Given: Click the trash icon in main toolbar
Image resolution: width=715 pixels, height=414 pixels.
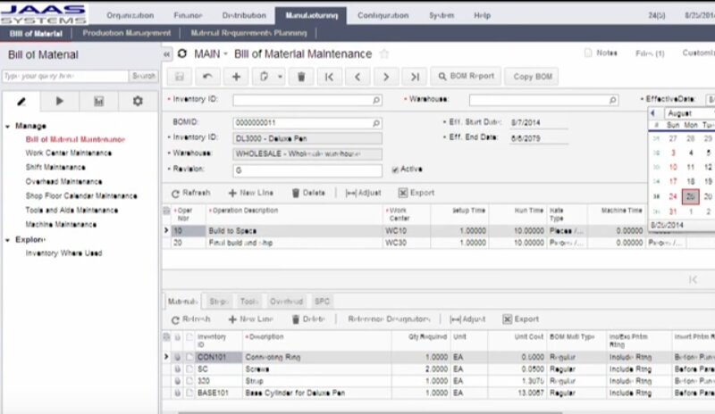Looking at the screenshot, I should point(300,77).
